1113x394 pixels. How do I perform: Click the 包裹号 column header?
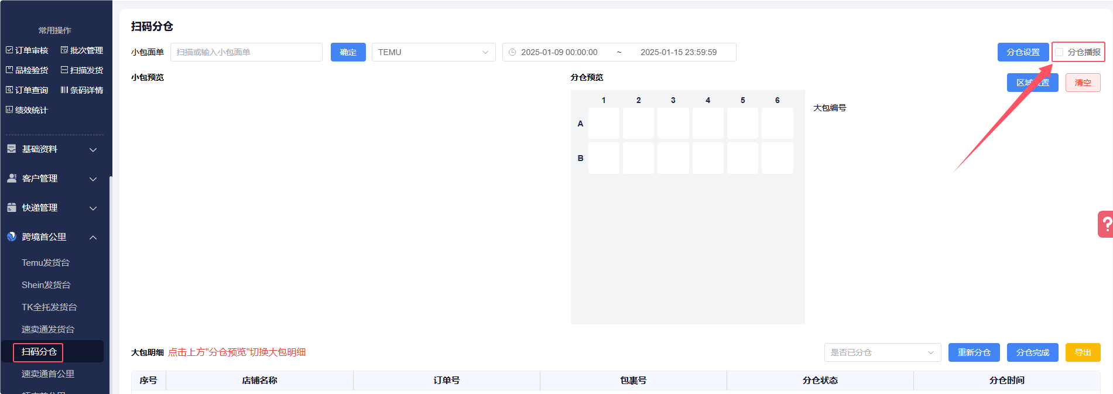click(633, 381)
